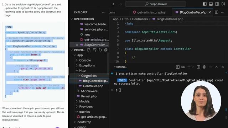Select the TERMINAL panel tab
This screenshot has width=228, height=128.
click(x=120, y=67)
